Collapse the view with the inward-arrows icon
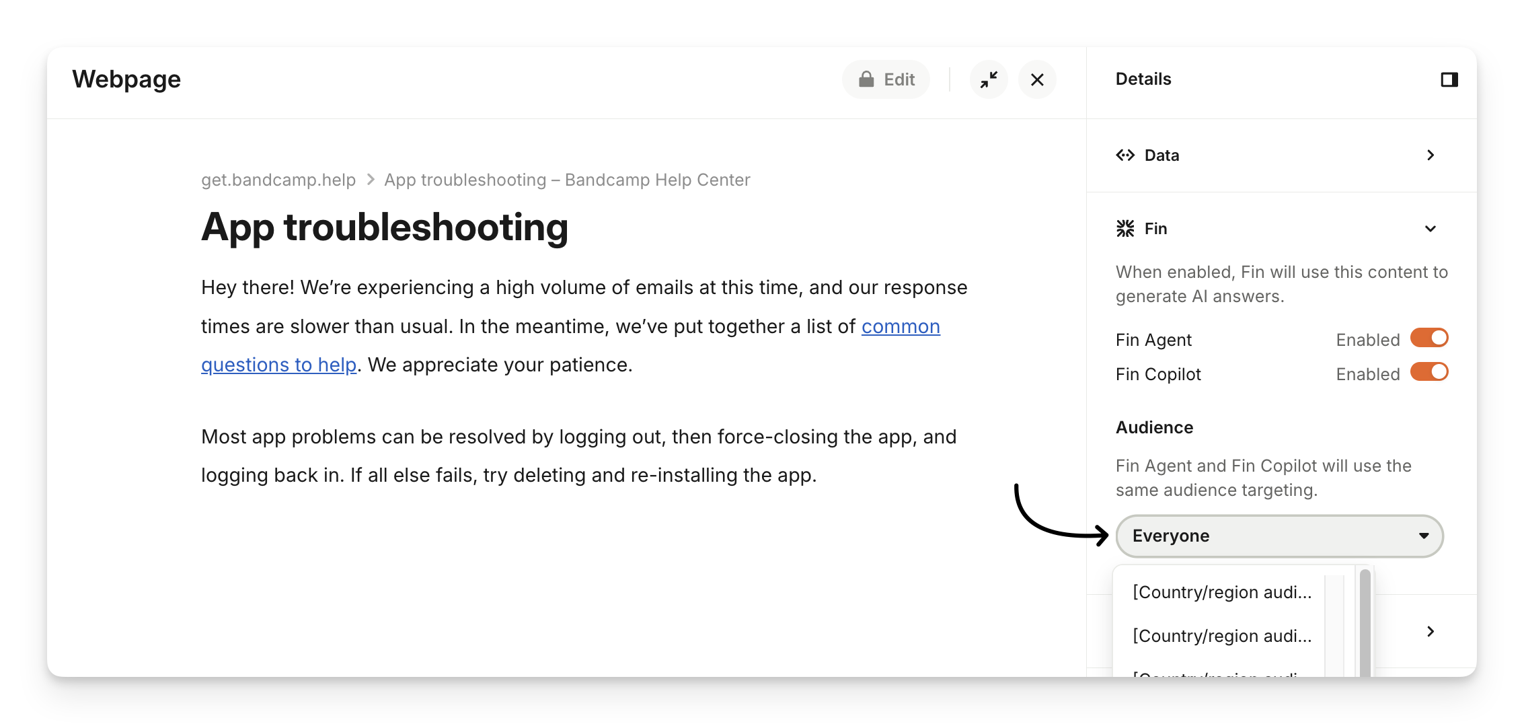The width and height of the screenshot is (1524, 724). click(x=989, y=79)
